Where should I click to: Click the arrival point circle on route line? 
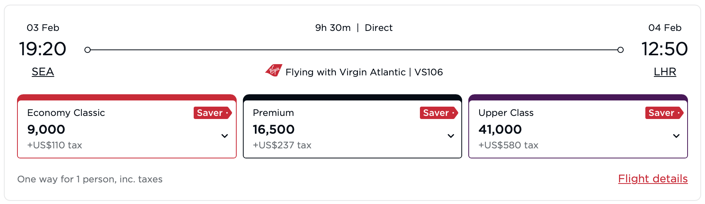(x=621, y=50)
